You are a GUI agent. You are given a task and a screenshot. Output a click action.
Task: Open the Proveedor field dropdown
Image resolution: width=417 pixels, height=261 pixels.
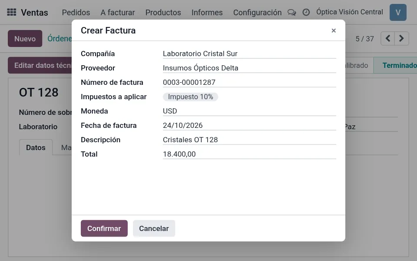249,68
